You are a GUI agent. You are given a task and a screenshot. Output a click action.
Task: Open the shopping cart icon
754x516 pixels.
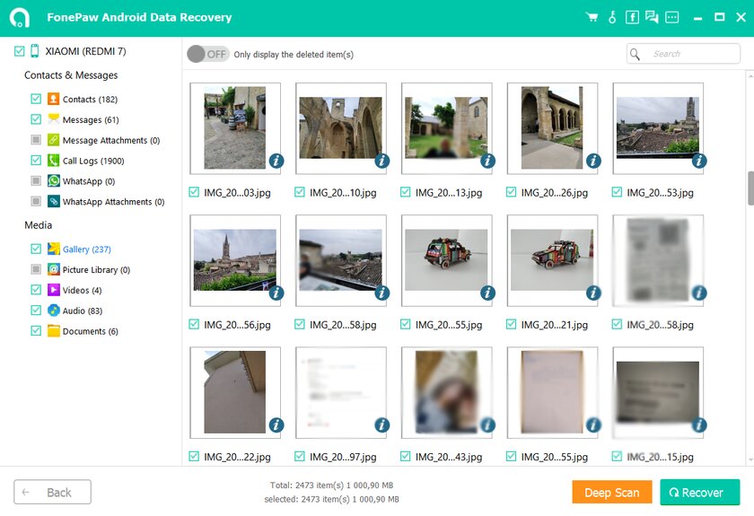(x=592, y=17)
